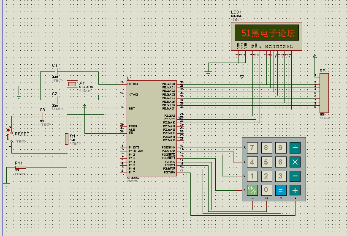This screenshot has width=347, height=236.
Task: Click the plus key on the keypad
Action: pyautogui.click(x=295, y=190)
